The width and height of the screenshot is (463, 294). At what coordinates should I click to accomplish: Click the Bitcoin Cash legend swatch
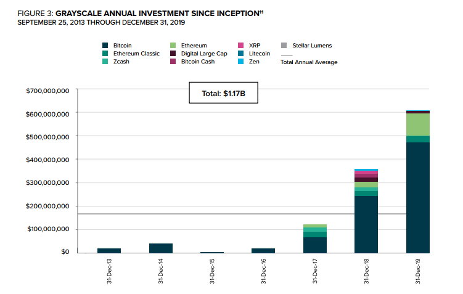[x=173, y=62]
